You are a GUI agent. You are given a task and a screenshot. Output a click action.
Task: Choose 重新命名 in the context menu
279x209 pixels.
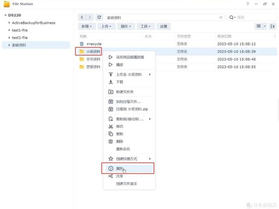pyautogui.click(x=130, y=149)
